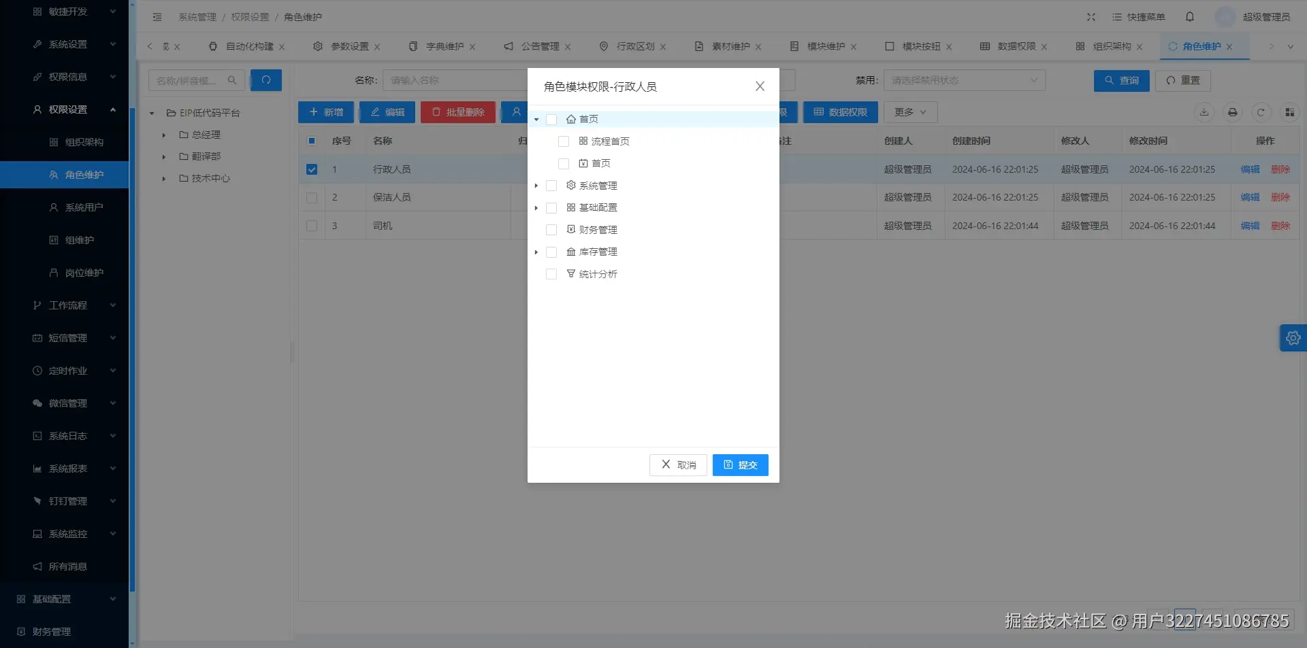Click the 编辑 link in 司机 row

click(x=1250, y=226)
